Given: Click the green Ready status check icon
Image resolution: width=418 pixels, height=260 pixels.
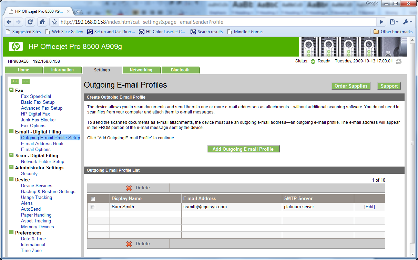Looking at the screenshot, I should point(313,61).
